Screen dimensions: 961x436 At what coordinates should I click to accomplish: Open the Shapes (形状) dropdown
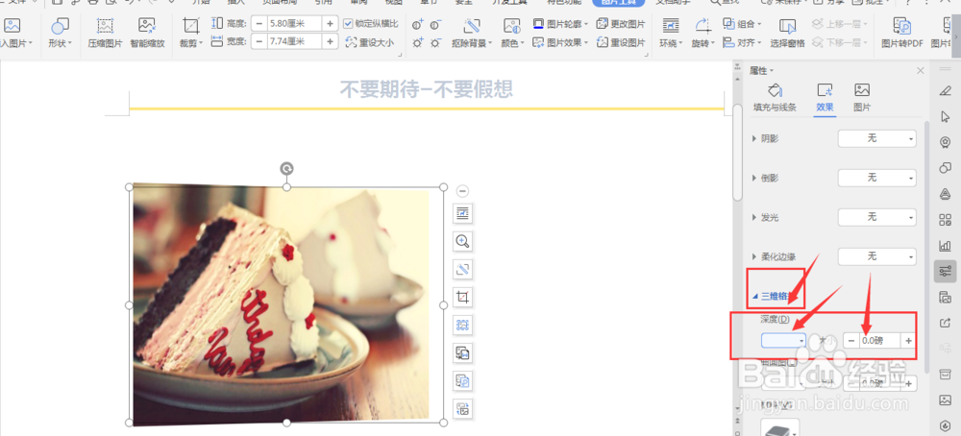(60, 32)
